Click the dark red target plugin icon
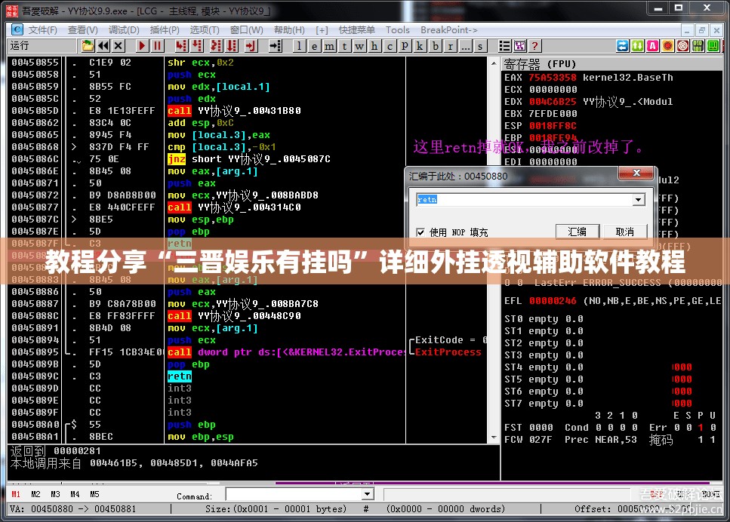The image size is (730, 522). coord(683,45)
